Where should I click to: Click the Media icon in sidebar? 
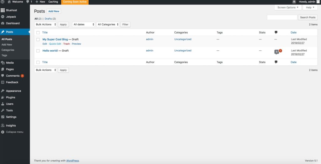(x=3, y=63)
